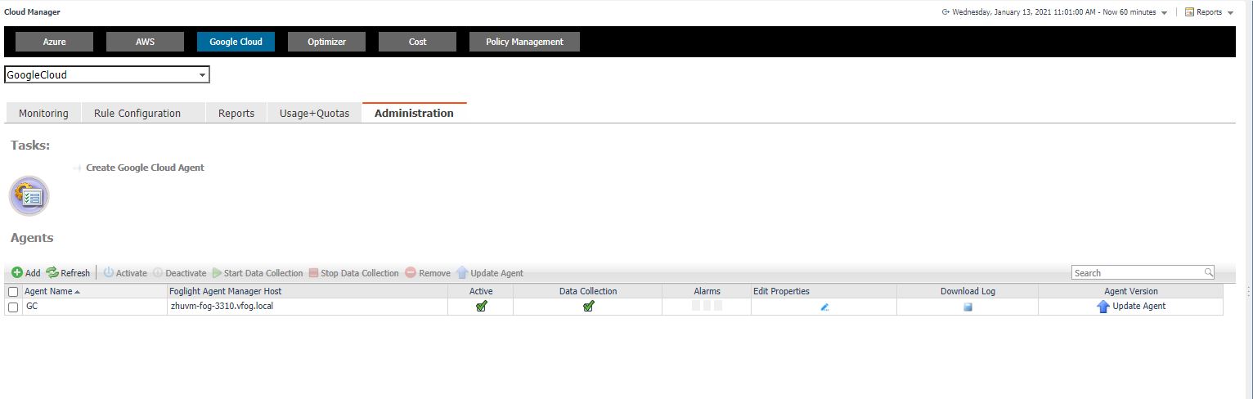Click the Refresh agents icon
This screenshot has width=1253, height=399.
pyautogui.click(x=52, y=273)
